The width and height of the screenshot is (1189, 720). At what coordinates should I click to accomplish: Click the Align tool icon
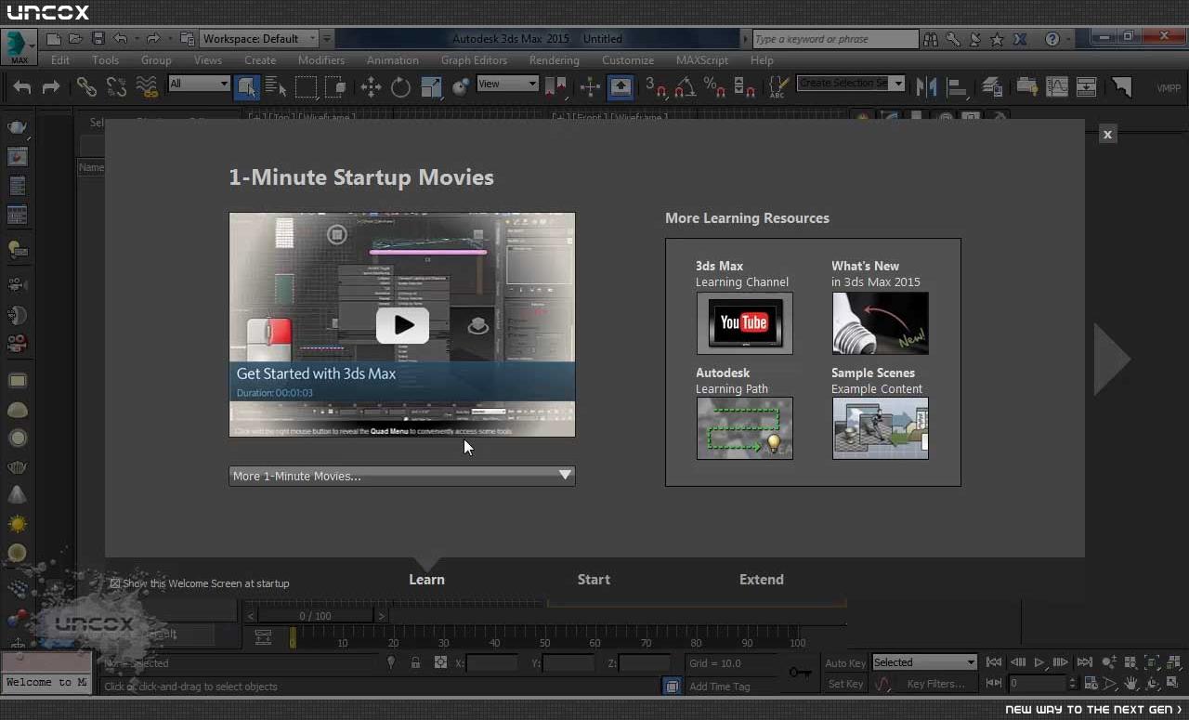point(957,86)
